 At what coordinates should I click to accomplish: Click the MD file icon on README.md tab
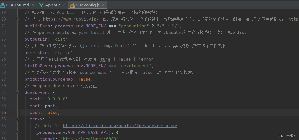(x=2, y=5)
